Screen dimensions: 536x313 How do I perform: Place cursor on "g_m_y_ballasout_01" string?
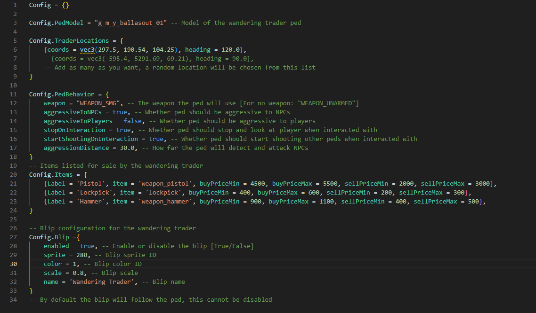click(130, 23)
